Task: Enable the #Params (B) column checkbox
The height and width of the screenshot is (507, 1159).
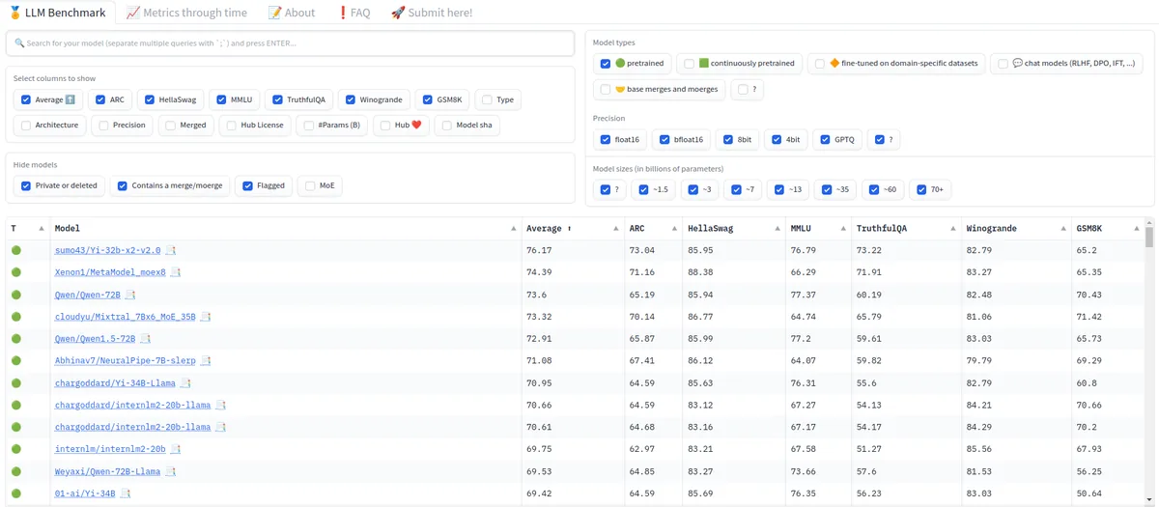Action: tap(308, 125)
